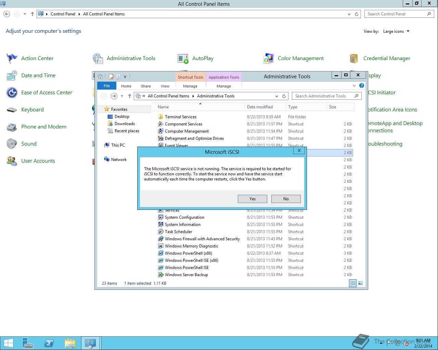Viewport: 438px width, 350px height.
Task: Go up one level in Administrative Tools
Action: pos(129,96)
